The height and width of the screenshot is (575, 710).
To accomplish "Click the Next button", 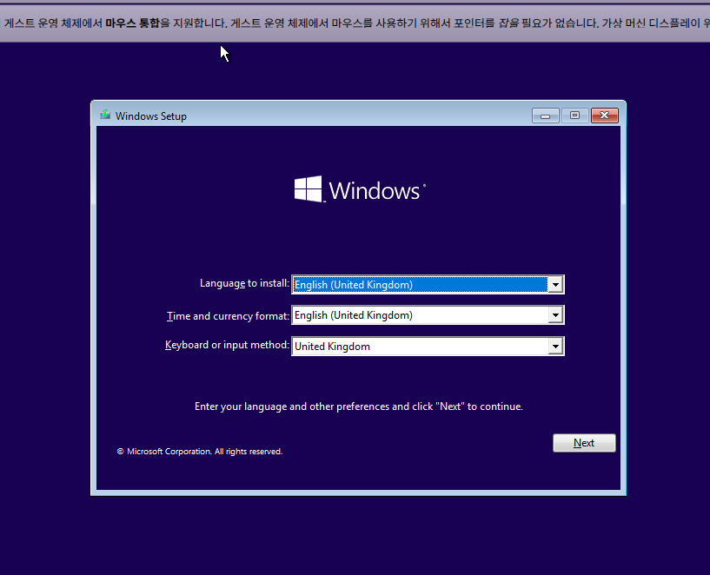I will [584, 443].
